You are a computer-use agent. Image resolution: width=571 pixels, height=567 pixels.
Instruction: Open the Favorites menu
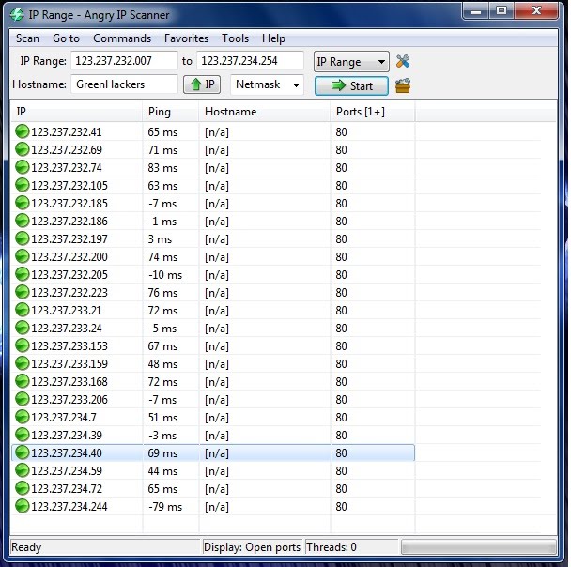point(186,38)
